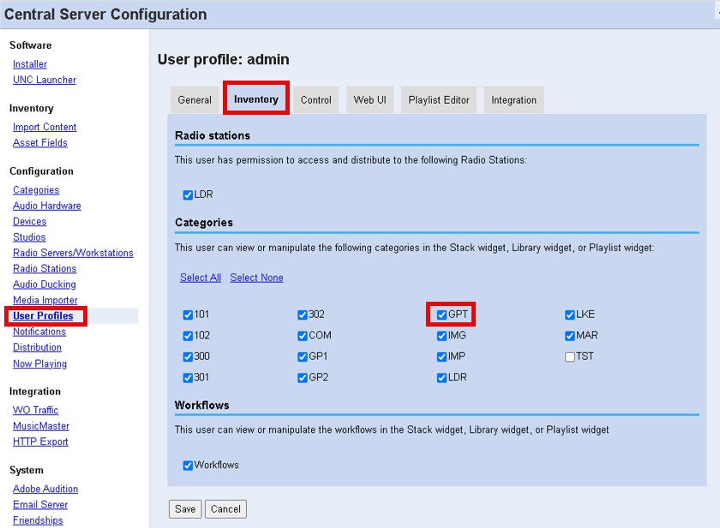Uncheck the MAR category checkbox
This screenshot has width=720, height=528.
(x=570, y=336)
